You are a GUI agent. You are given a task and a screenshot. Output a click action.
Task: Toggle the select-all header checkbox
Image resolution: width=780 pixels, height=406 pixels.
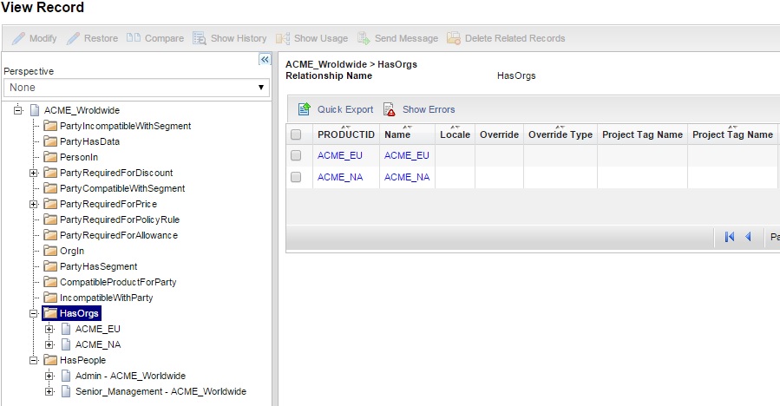[x=296, y=134]
